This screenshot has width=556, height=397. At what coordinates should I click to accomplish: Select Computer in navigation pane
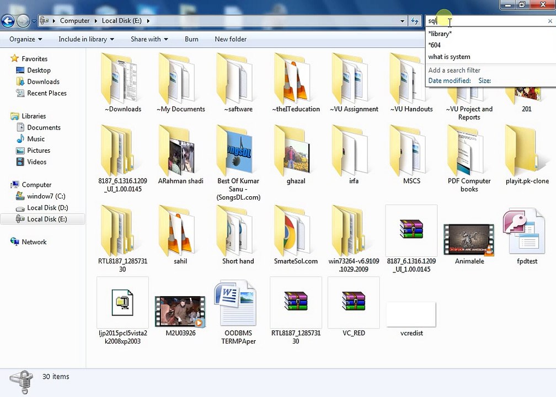coord(31,185)
